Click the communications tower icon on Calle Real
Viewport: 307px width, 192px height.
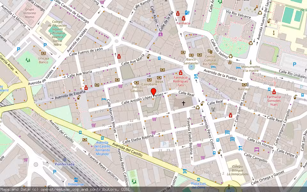click(213, 109)
